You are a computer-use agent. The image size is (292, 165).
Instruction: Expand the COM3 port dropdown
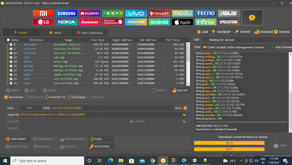(235, 47)
